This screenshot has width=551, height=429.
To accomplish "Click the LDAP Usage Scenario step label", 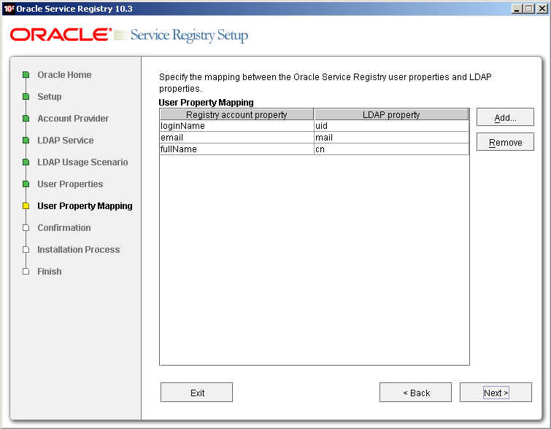I will [82, 162].
